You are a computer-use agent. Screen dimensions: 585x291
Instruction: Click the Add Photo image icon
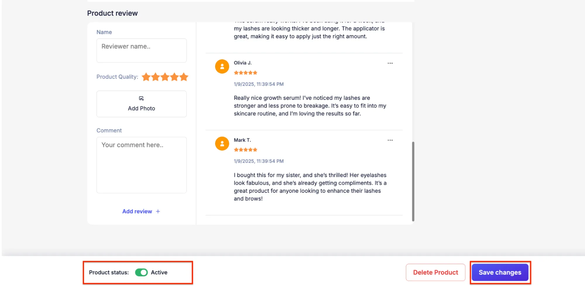click(141, 98)
